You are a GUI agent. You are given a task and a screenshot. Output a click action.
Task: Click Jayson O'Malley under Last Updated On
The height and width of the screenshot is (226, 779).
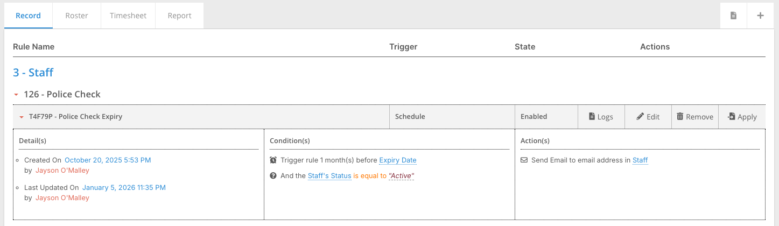tap(62, 198)
